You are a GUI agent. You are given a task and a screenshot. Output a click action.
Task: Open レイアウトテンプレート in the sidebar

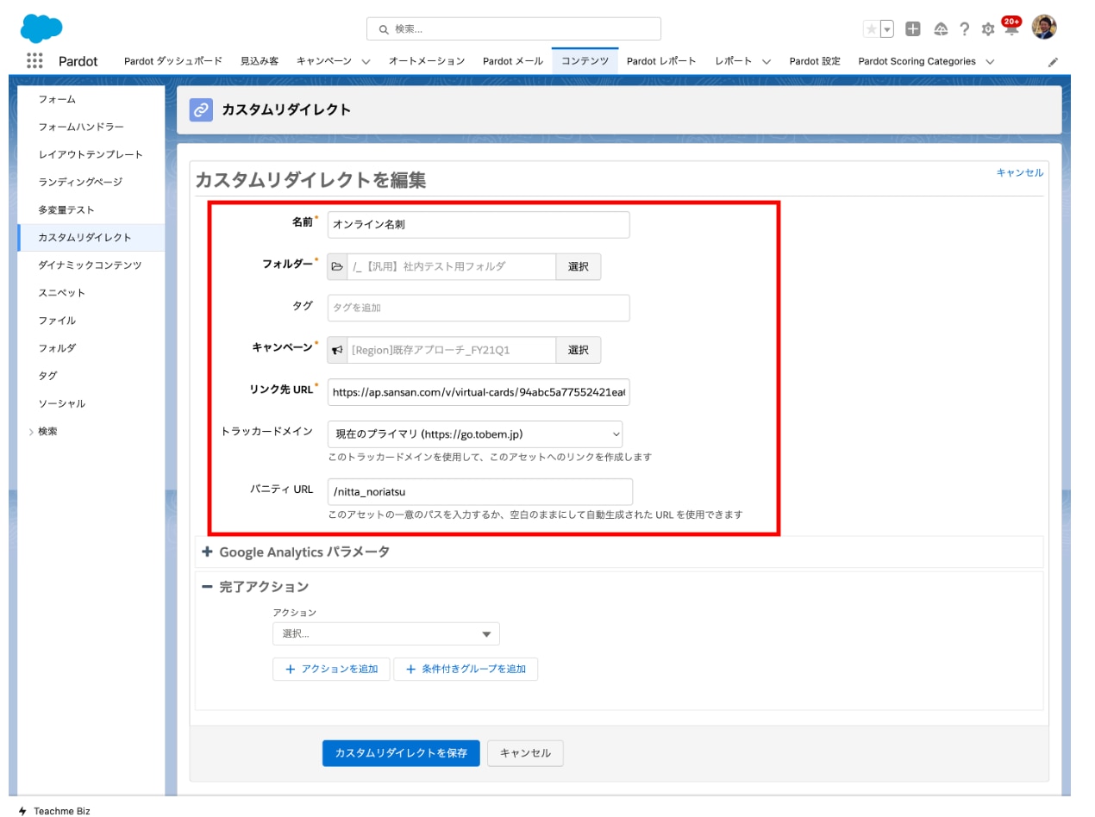pos(91,154)
